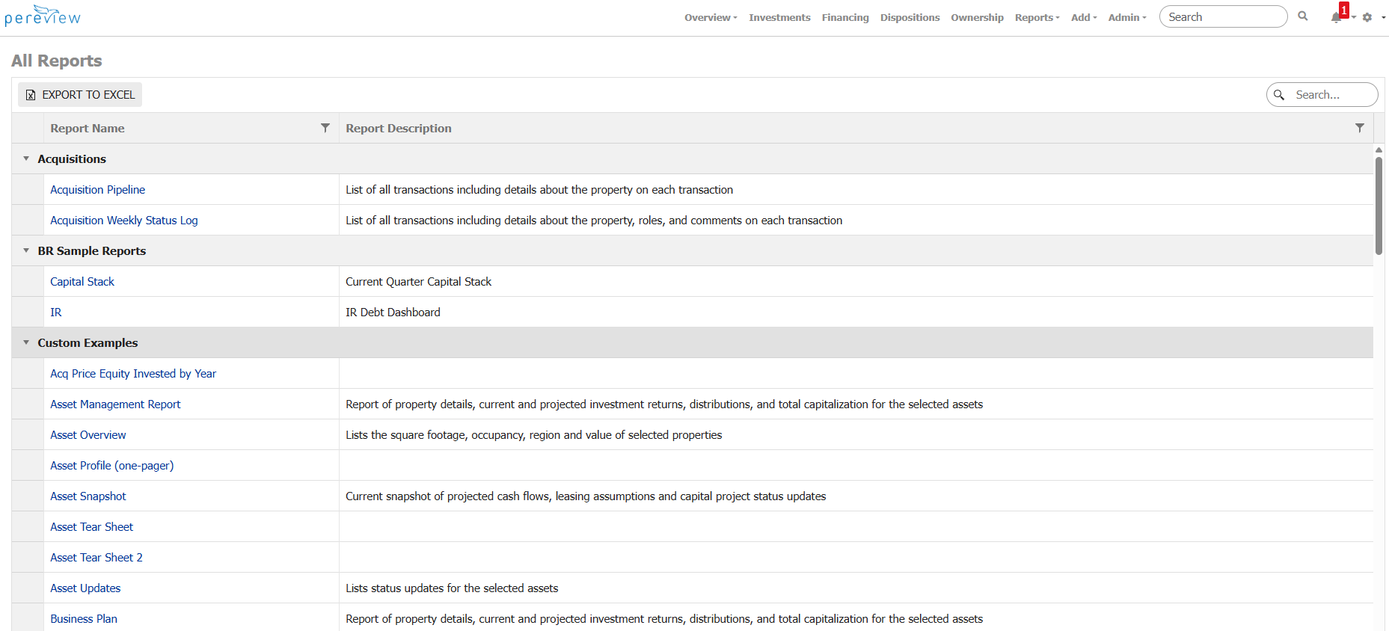The width and height of the screenshot is (1389, 631).
Task: Collapse the Acquisitions group
Action: pos(26,158)
